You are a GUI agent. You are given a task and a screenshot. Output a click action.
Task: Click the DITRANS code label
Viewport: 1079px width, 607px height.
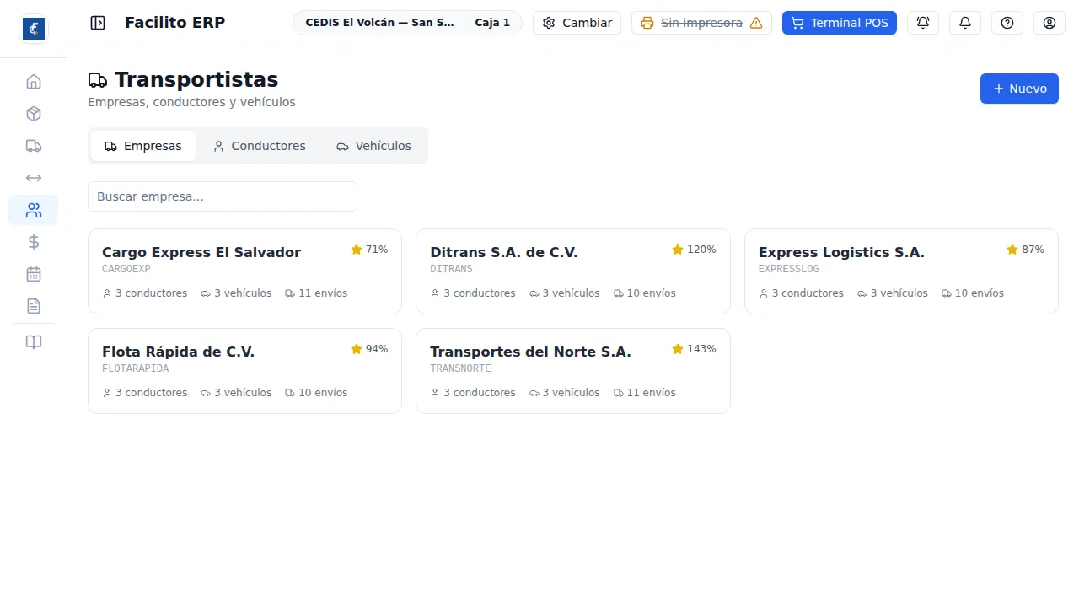pyautogui.click(x=451, y=270)
